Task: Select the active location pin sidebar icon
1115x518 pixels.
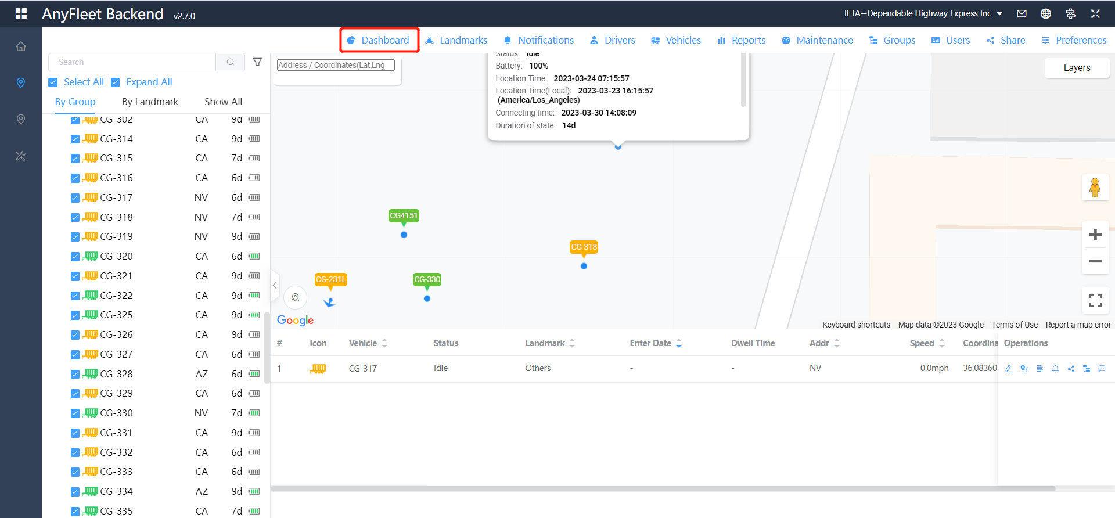Action: tap(21, 82)
